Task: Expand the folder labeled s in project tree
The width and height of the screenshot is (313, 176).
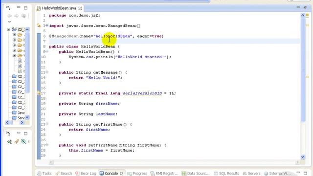Action: [x=14, y=50]
